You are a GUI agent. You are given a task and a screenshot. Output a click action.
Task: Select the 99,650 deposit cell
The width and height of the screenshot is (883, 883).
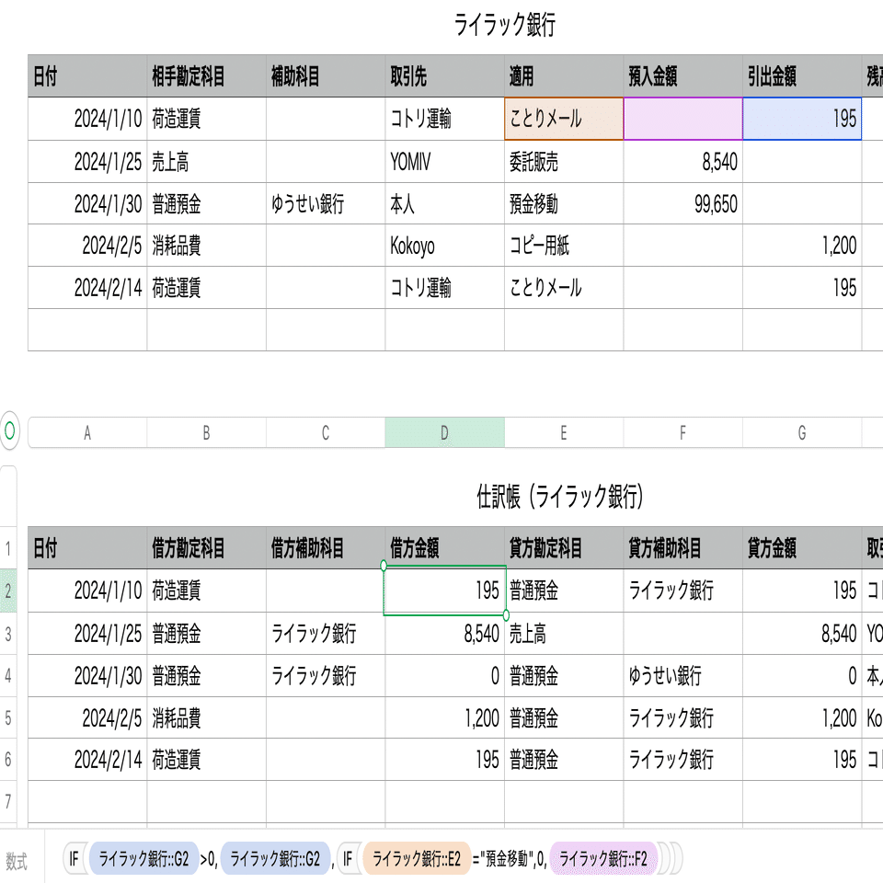click(682, 204)
